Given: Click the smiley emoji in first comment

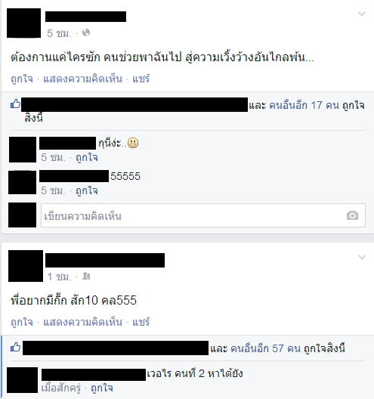Looking at the screenshot, I should pos(133,143).
